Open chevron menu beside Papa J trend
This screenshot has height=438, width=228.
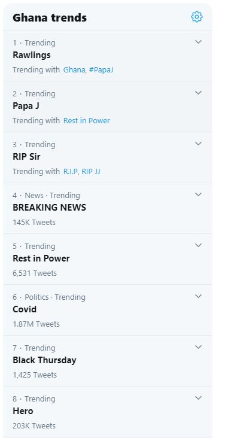(198, 93)
